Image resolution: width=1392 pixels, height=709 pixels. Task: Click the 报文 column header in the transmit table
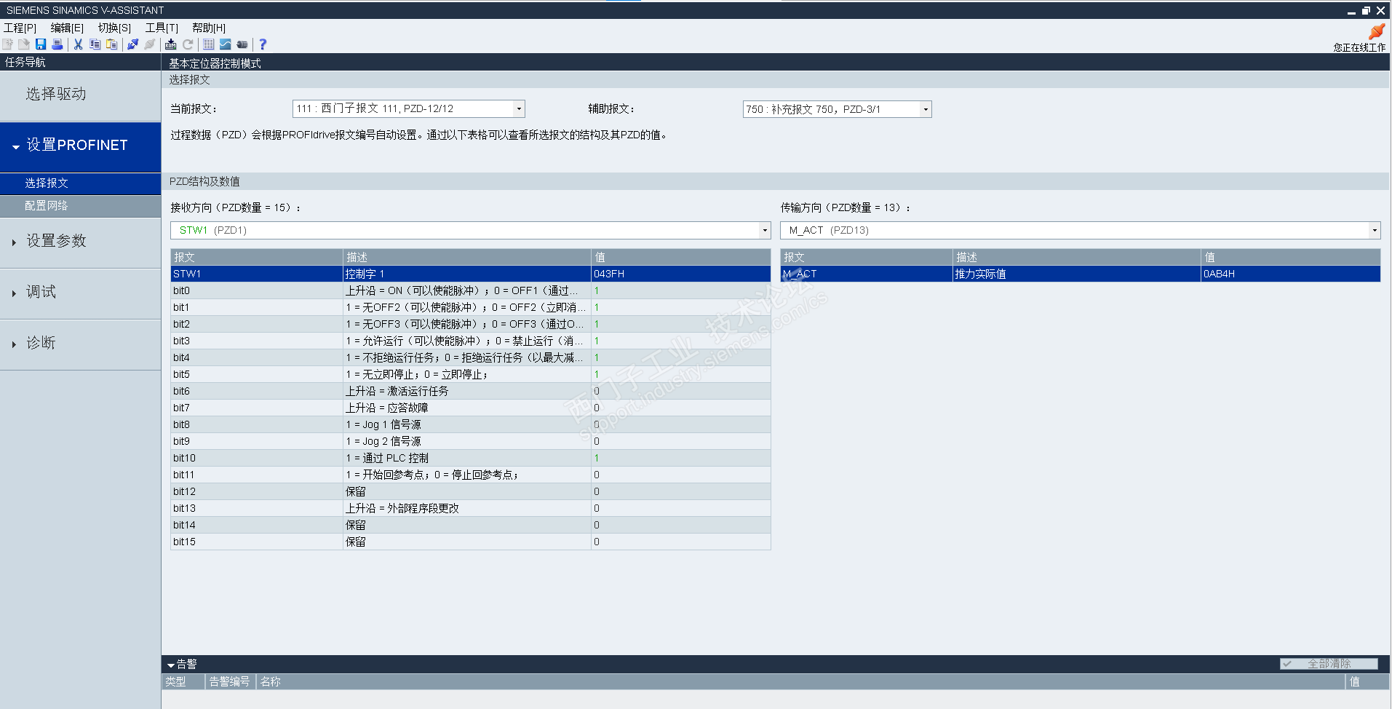point(867,257)
